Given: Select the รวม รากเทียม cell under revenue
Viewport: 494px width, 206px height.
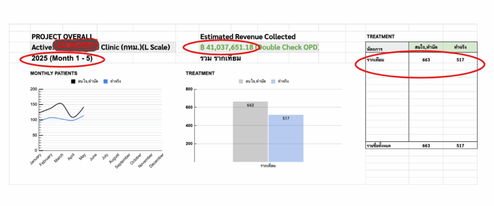Looking at the screenshot, I should coord(226,59).
